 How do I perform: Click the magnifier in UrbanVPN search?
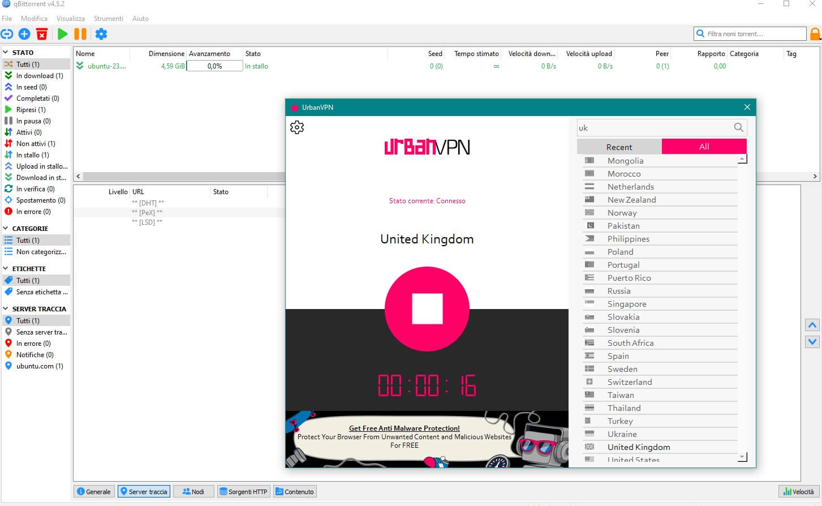click(738, 127)
